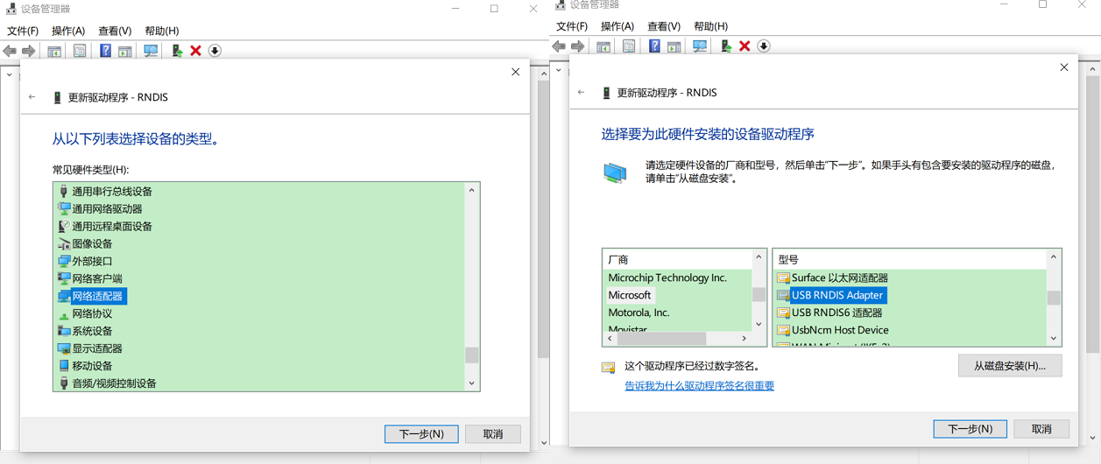Click Properties toolbar icon behind hardware-type dialog
This screenshot has width=1101, height=464.
coord(80,51)
